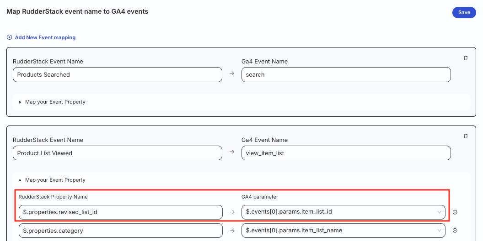Open the item_list_name GA4 parameter dropdown
Image resolution: width=483 pixels, height=241 pixels.
pyautogui.click(x=343, y=231)
